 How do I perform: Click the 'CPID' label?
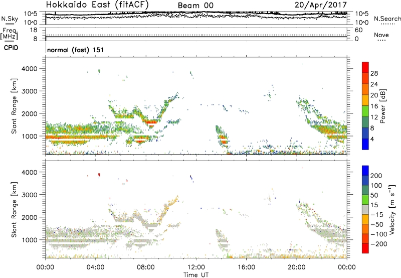coord(11,48)
